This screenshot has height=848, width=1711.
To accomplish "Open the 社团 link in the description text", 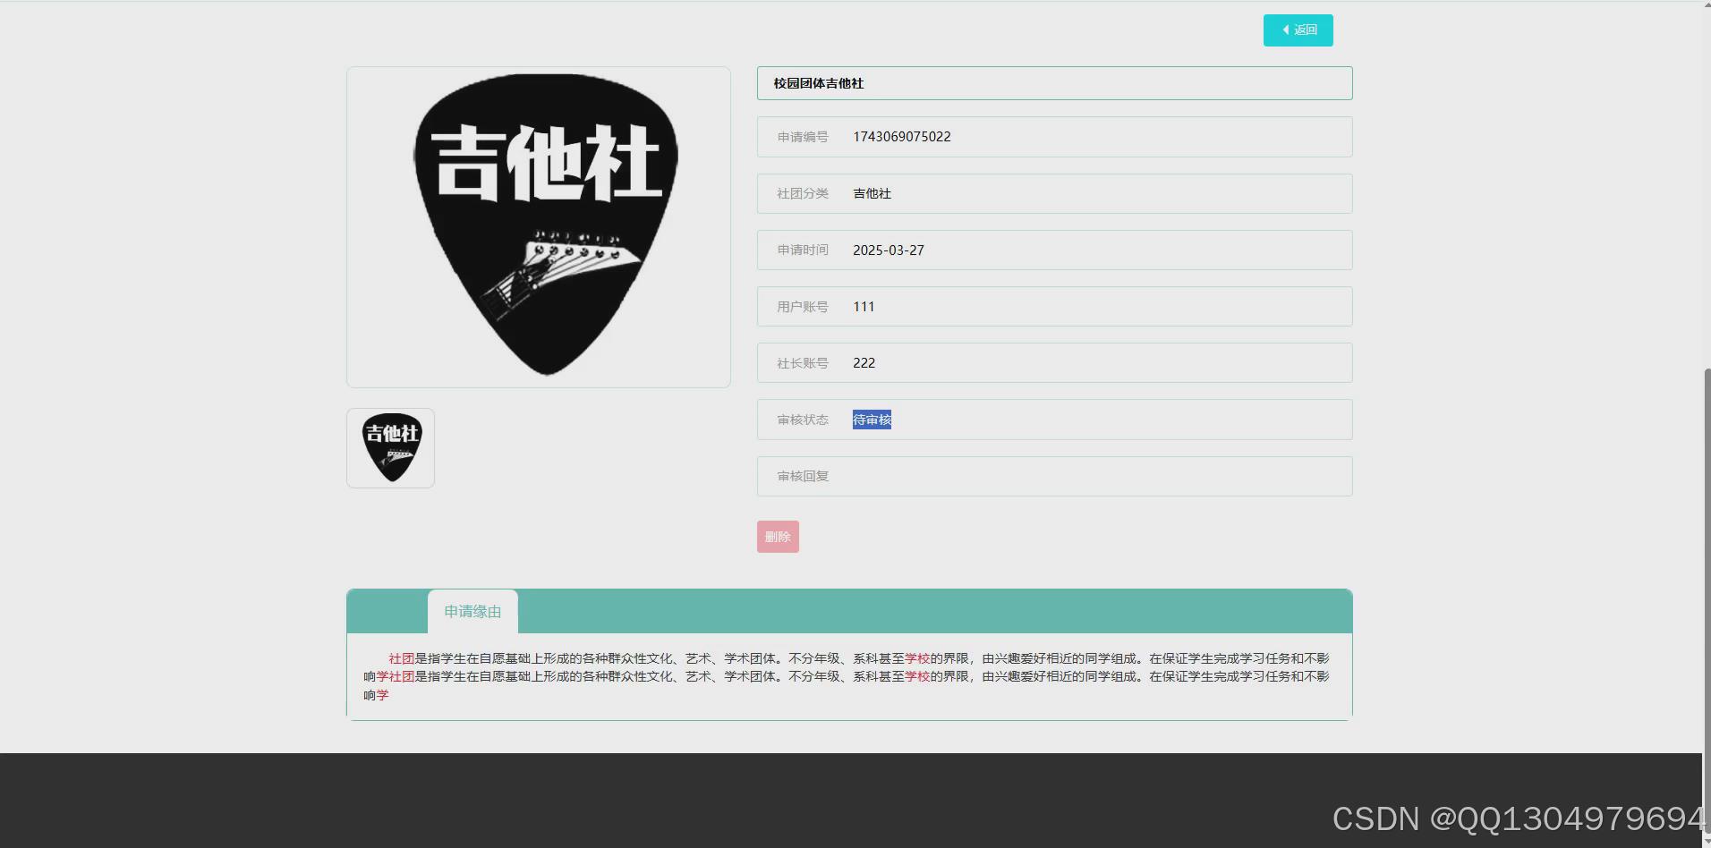I will [400, 658].
